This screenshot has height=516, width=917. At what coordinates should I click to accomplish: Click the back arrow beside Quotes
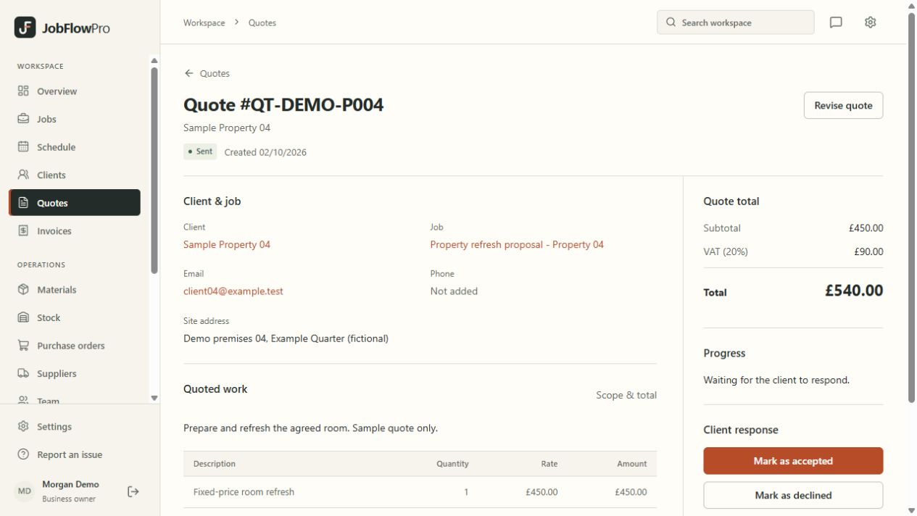click(x=189, y=73)
